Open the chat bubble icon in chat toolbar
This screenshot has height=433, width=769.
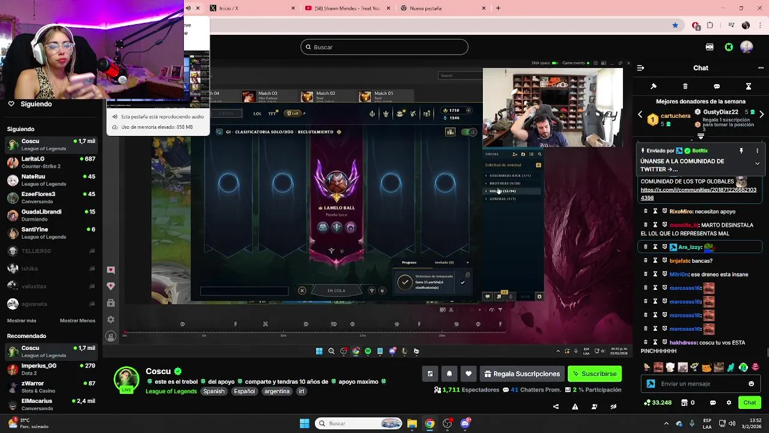(x=717, y=86)
